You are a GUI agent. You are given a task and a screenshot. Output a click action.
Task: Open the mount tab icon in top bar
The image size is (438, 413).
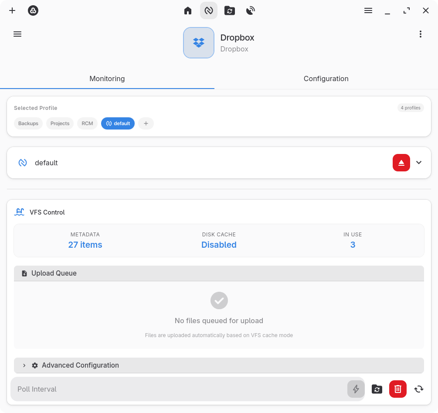coord(209,11)
